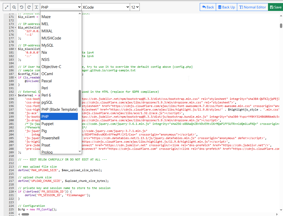Pick Powershell from the list
The image size is (283, 216).
(59, 138)
